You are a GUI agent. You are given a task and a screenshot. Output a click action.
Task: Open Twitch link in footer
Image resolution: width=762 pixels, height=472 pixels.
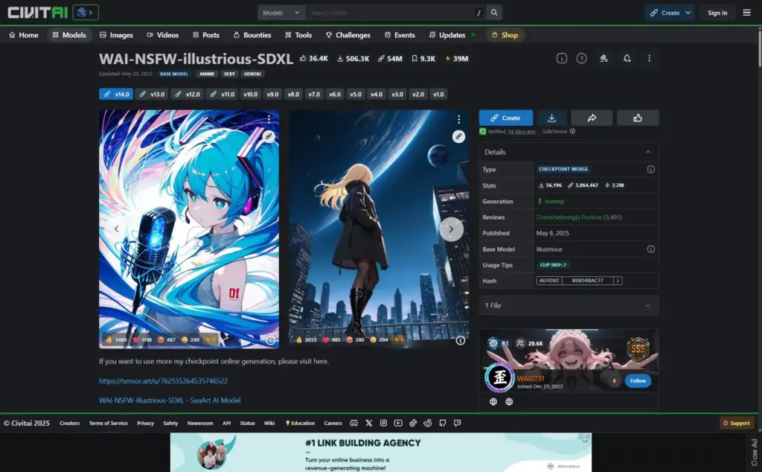point(458,423)
